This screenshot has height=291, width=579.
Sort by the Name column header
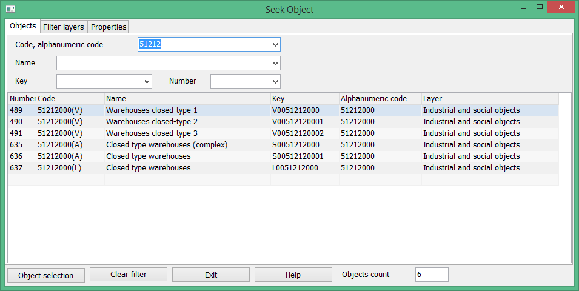point(187,98)
